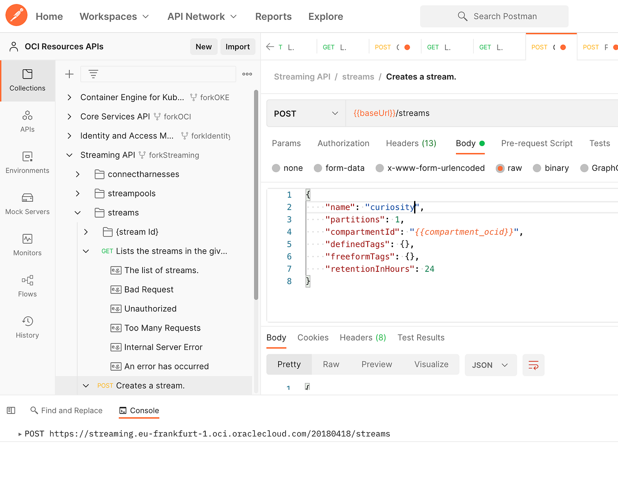Open the JSON response format dropdown
Screen dimensions: 618x492
[x=490, y=365]
